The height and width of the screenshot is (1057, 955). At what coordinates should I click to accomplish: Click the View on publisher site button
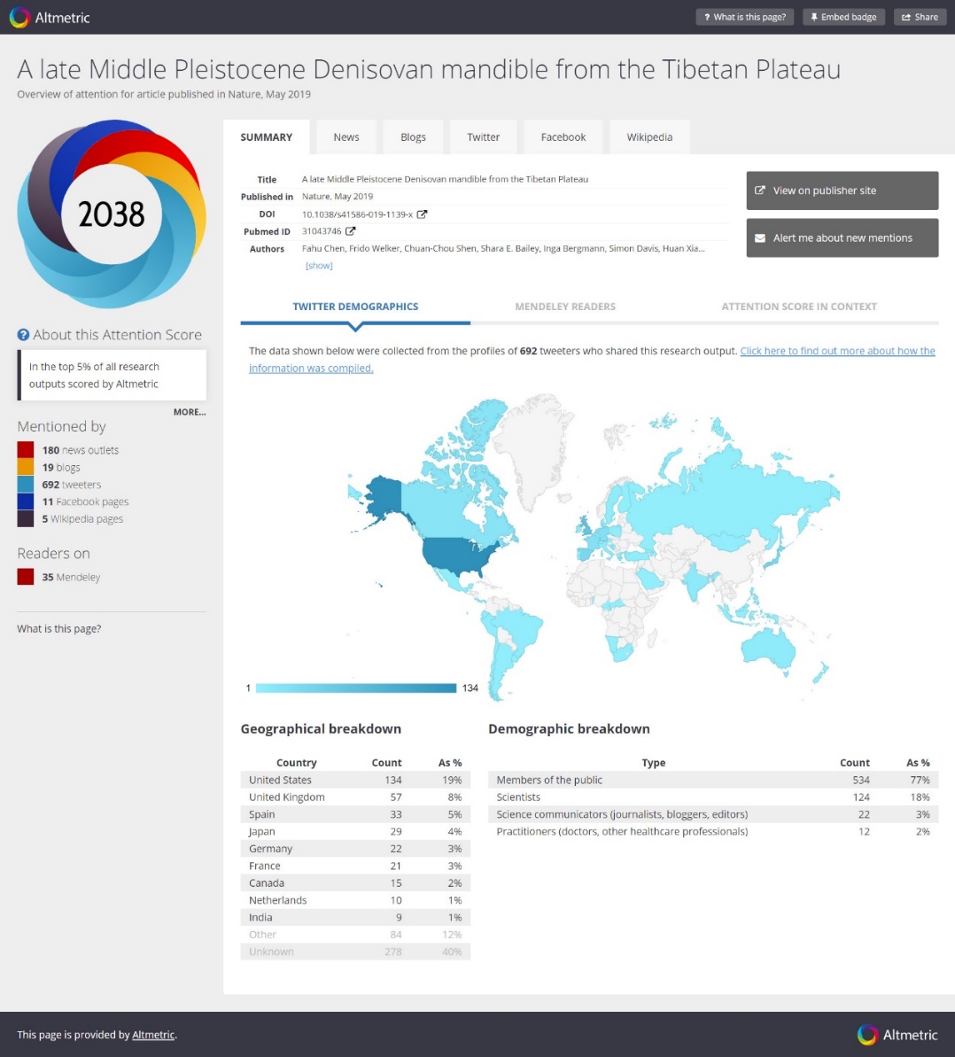coord(842,190)
